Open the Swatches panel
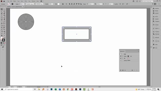This screenshot has height=91, width=161. [156, 8]
